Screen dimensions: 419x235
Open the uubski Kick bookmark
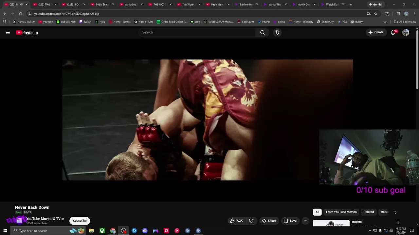(x=66, y=22)
